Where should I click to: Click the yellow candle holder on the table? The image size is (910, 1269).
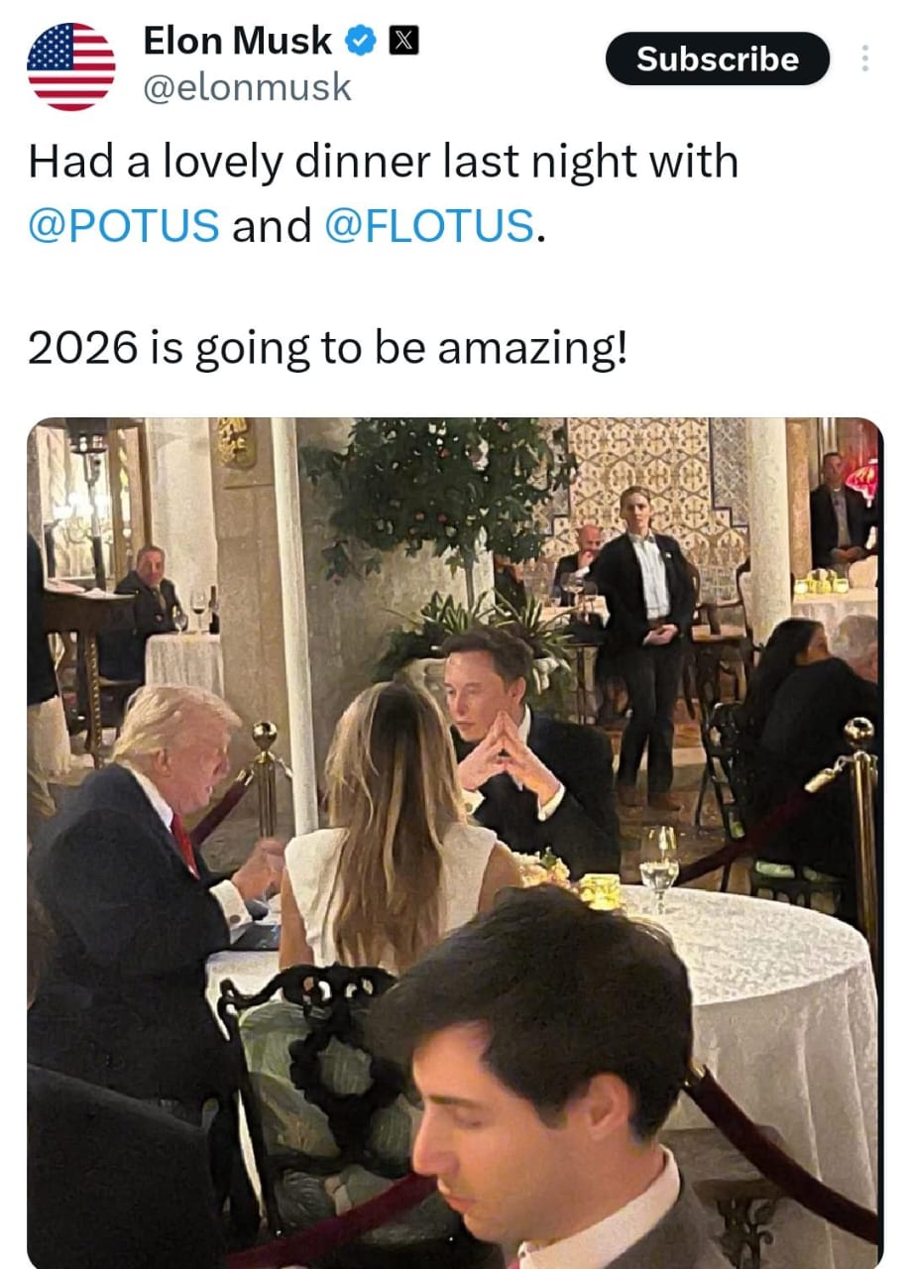pos(600,889)
